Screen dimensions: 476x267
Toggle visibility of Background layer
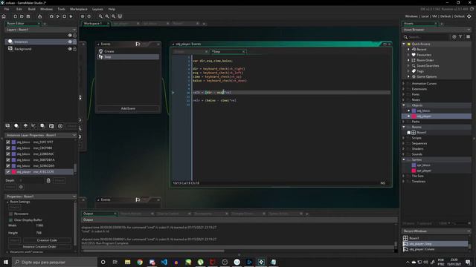[70, 49]
